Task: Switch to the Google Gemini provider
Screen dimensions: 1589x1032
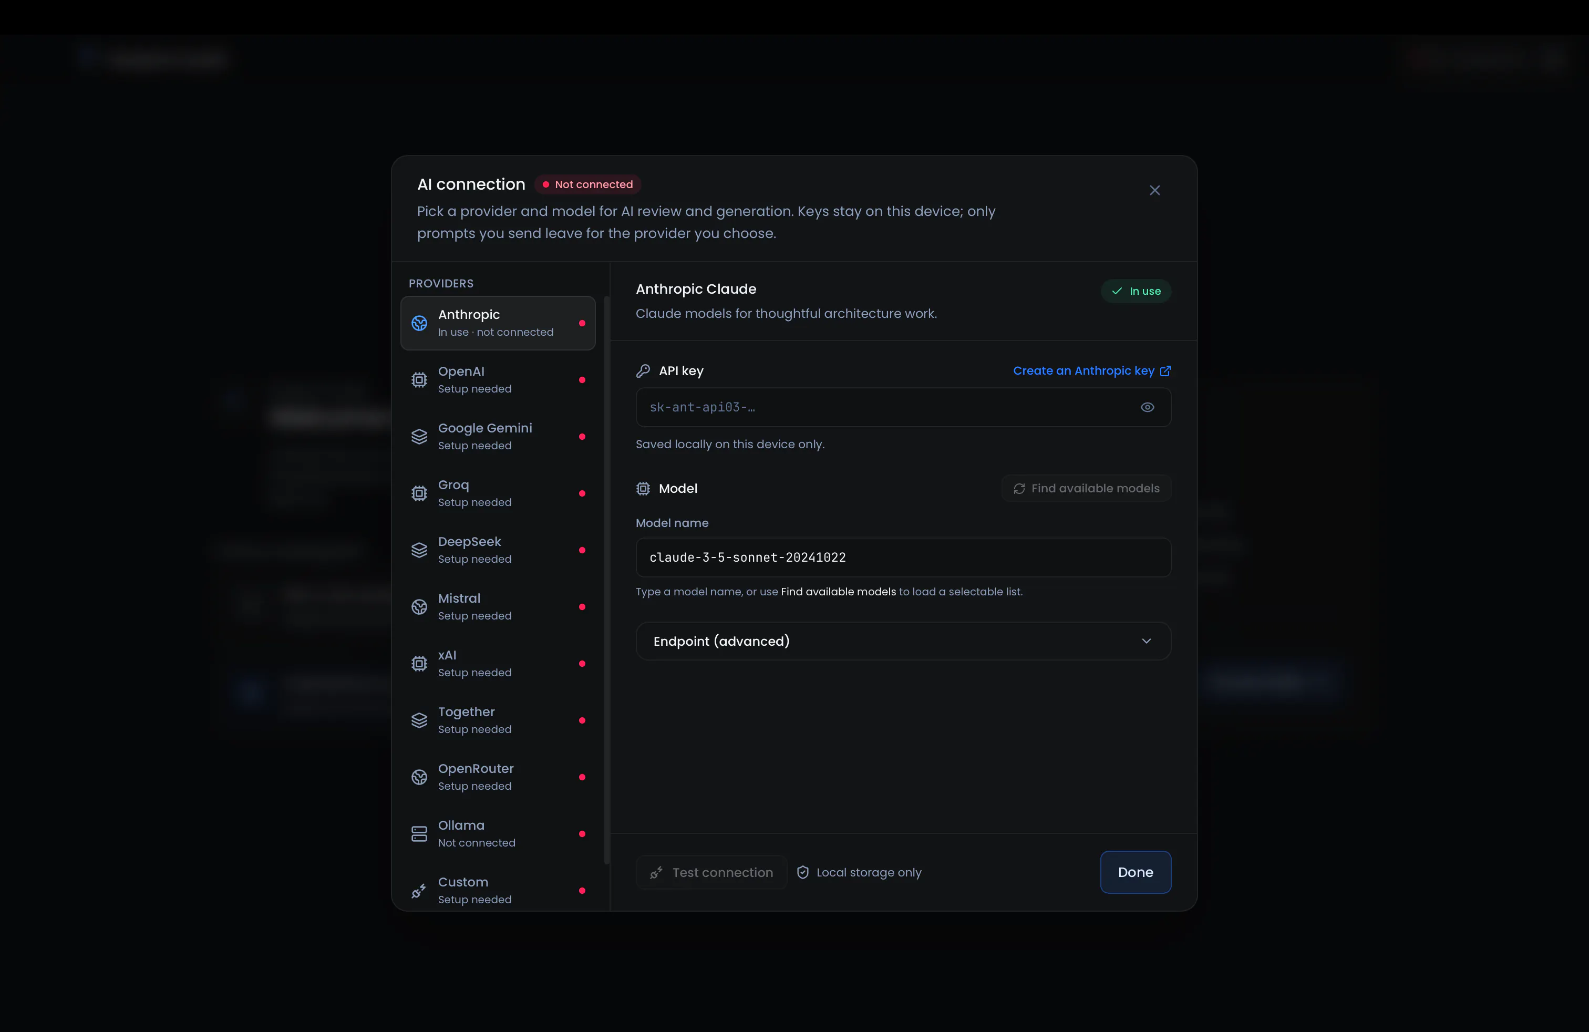Action: click(498, 437)
